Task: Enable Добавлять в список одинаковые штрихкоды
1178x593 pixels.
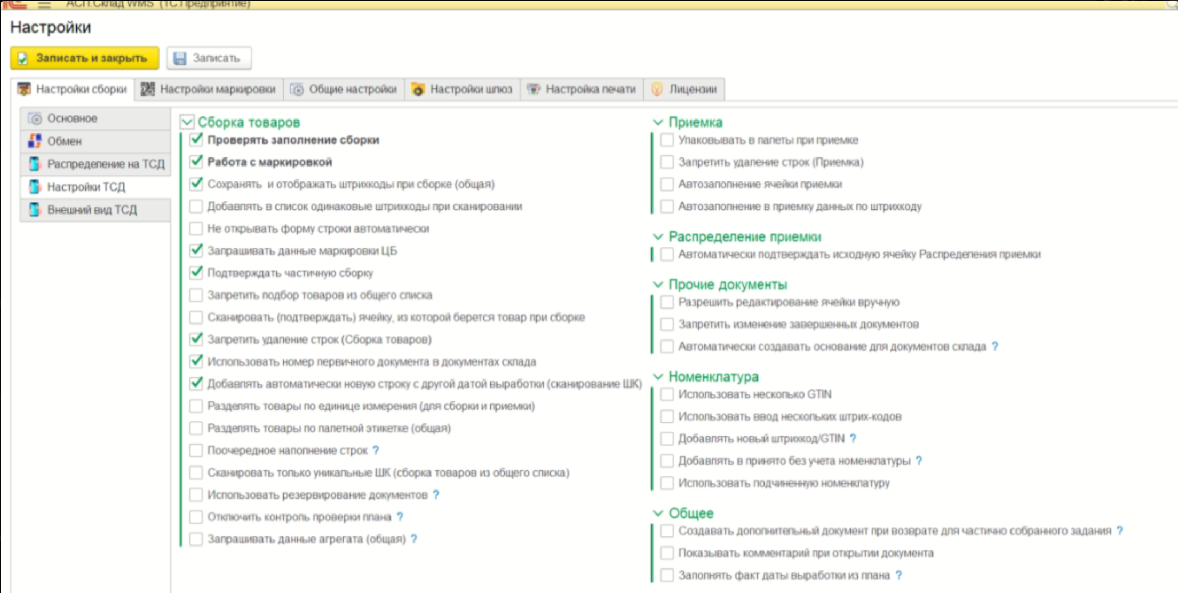Action: pyautogui.click(x=196, y=207)
